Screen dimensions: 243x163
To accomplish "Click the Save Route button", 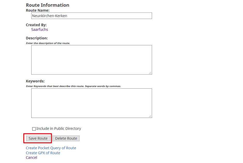I will tap(38, 138).
